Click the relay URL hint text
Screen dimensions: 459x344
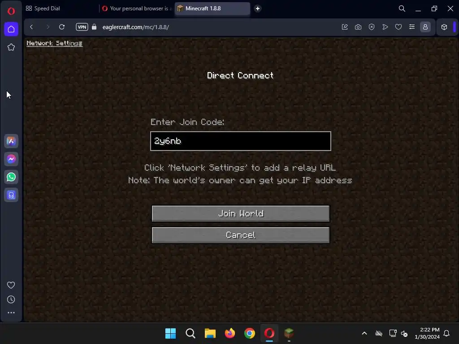click(x=240, y=168)
